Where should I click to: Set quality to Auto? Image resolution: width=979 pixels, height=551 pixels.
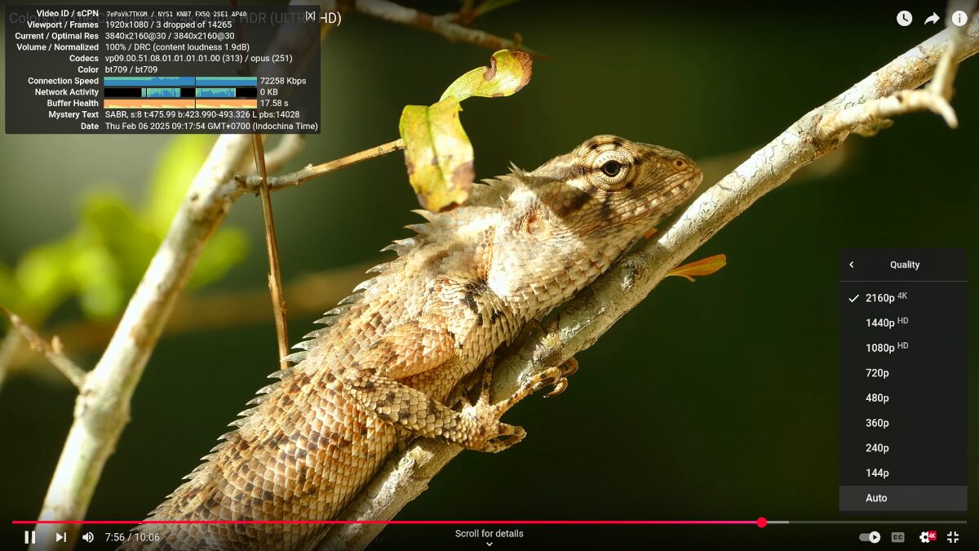tap(903, 498)
